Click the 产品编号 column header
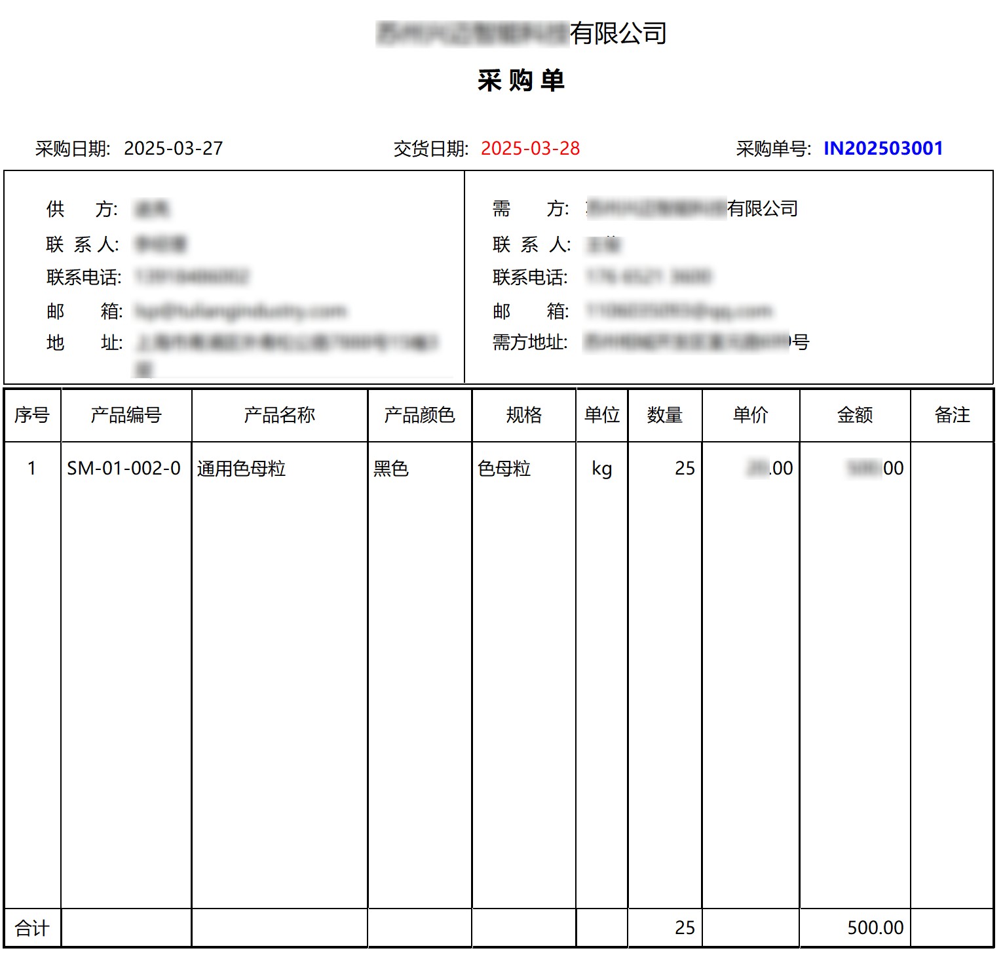 126,415
